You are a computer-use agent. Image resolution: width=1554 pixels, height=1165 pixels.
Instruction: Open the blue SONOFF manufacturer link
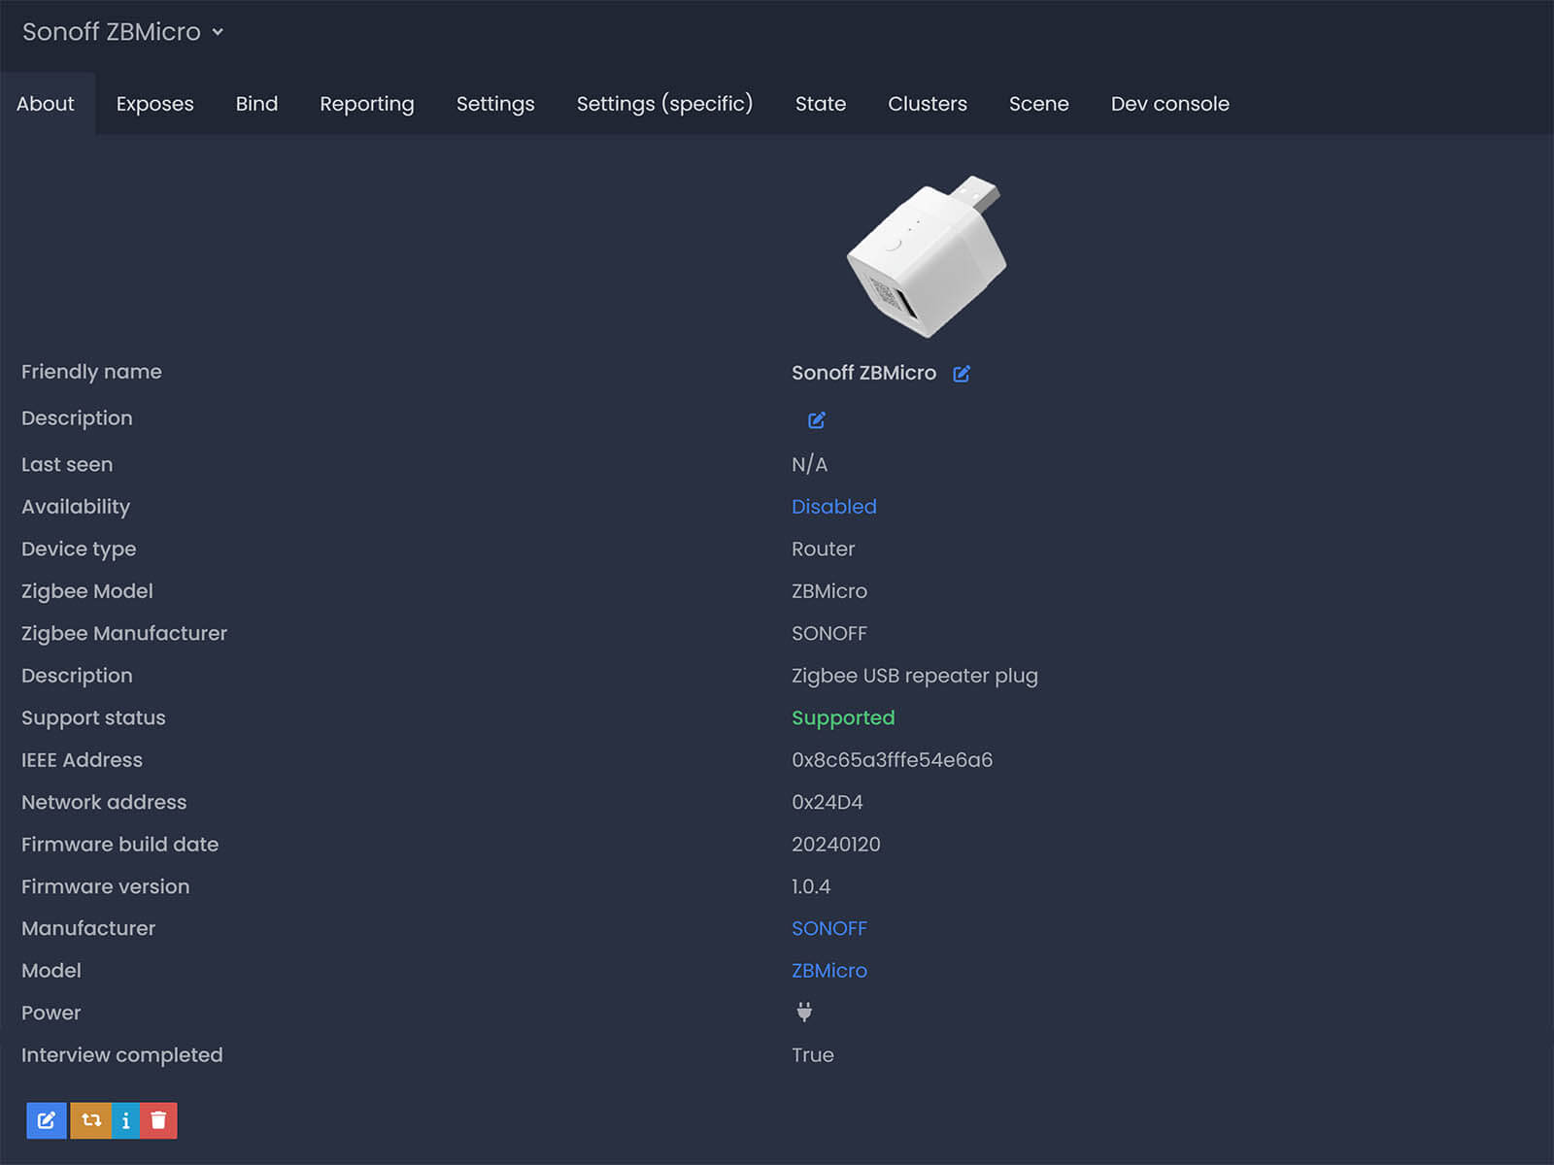(x=828, y=928)
